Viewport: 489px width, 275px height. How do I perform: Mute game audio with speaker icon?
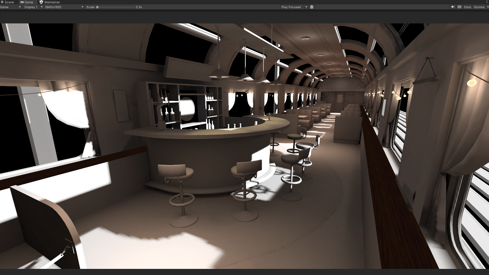coord(453,7)
